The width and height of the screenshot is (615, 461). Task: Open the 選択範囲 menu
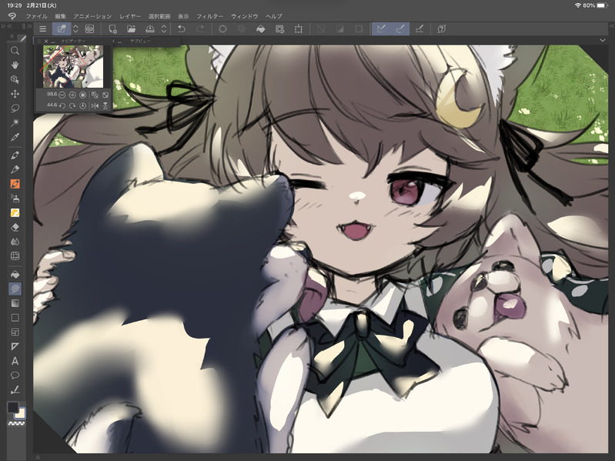[159, 16]
